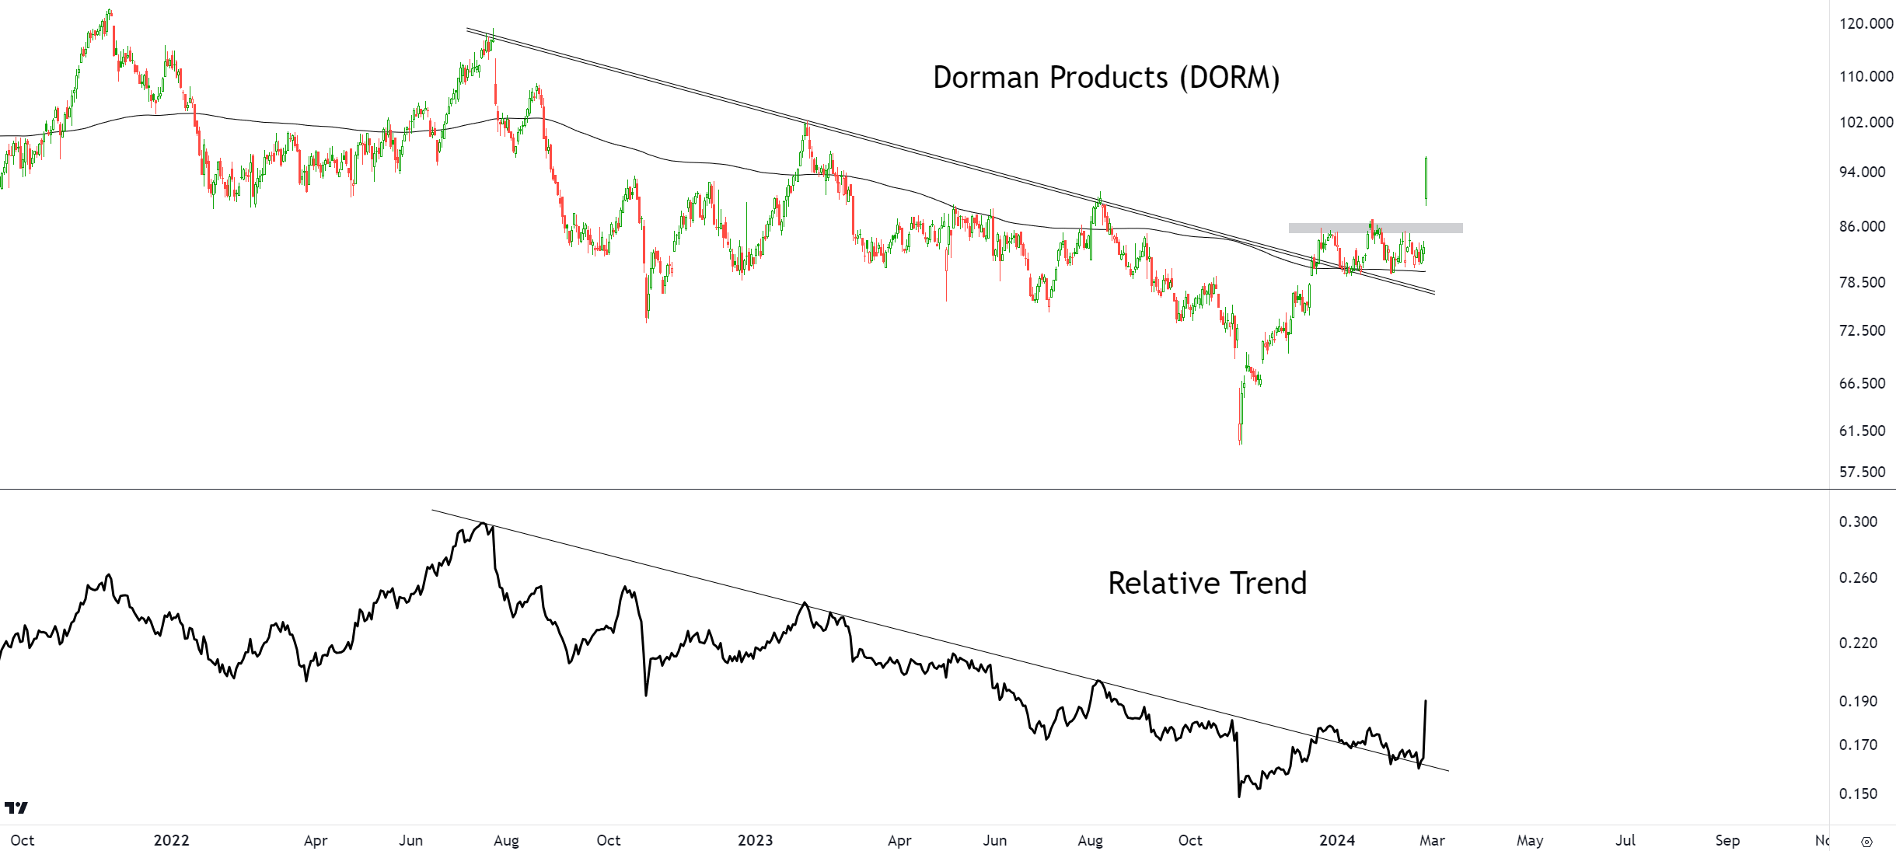Click the 0.150 relative scale label
The height and width of the screenshot is (851, 1896).
(1858, 793)
